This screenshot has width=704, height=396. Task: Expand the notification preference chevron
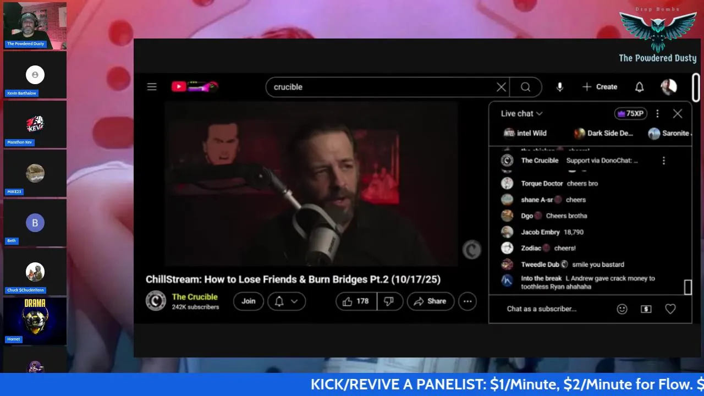click(x=294, y=301)
